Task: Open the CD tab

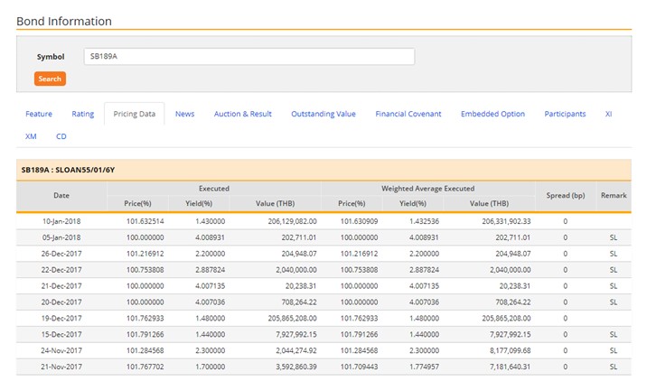Action: [61, 136]
